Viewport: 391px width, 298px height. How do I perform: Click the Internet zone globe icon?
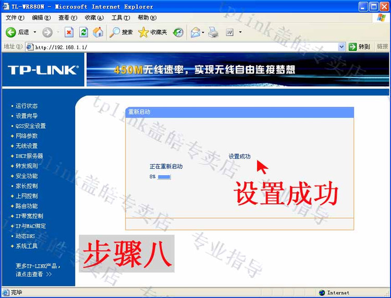322,292
